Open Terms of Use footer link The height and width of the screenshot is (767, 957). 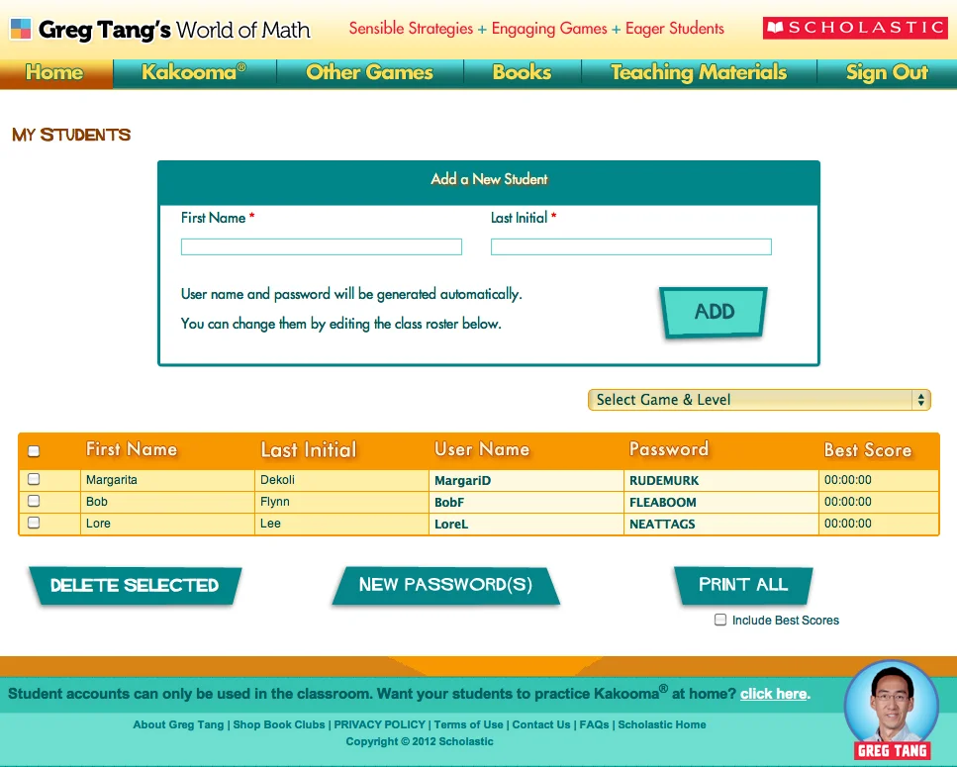469,724
